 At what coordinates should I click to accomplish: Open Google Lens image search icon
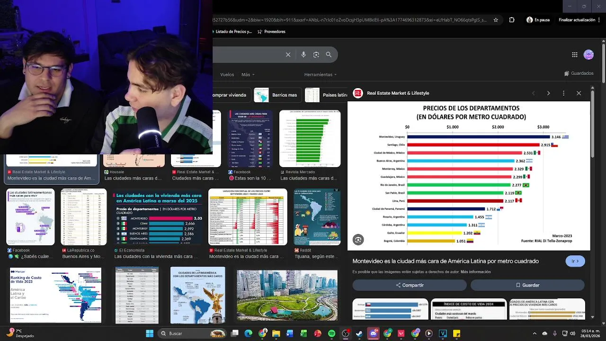click(x=316, y=54)
